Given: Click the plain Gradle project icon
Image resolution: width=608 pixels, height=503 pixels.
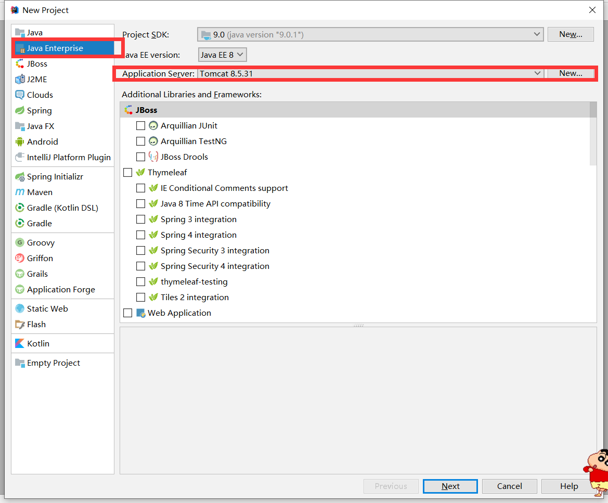Looking at the screenshot, I should (x=20, y=223).
